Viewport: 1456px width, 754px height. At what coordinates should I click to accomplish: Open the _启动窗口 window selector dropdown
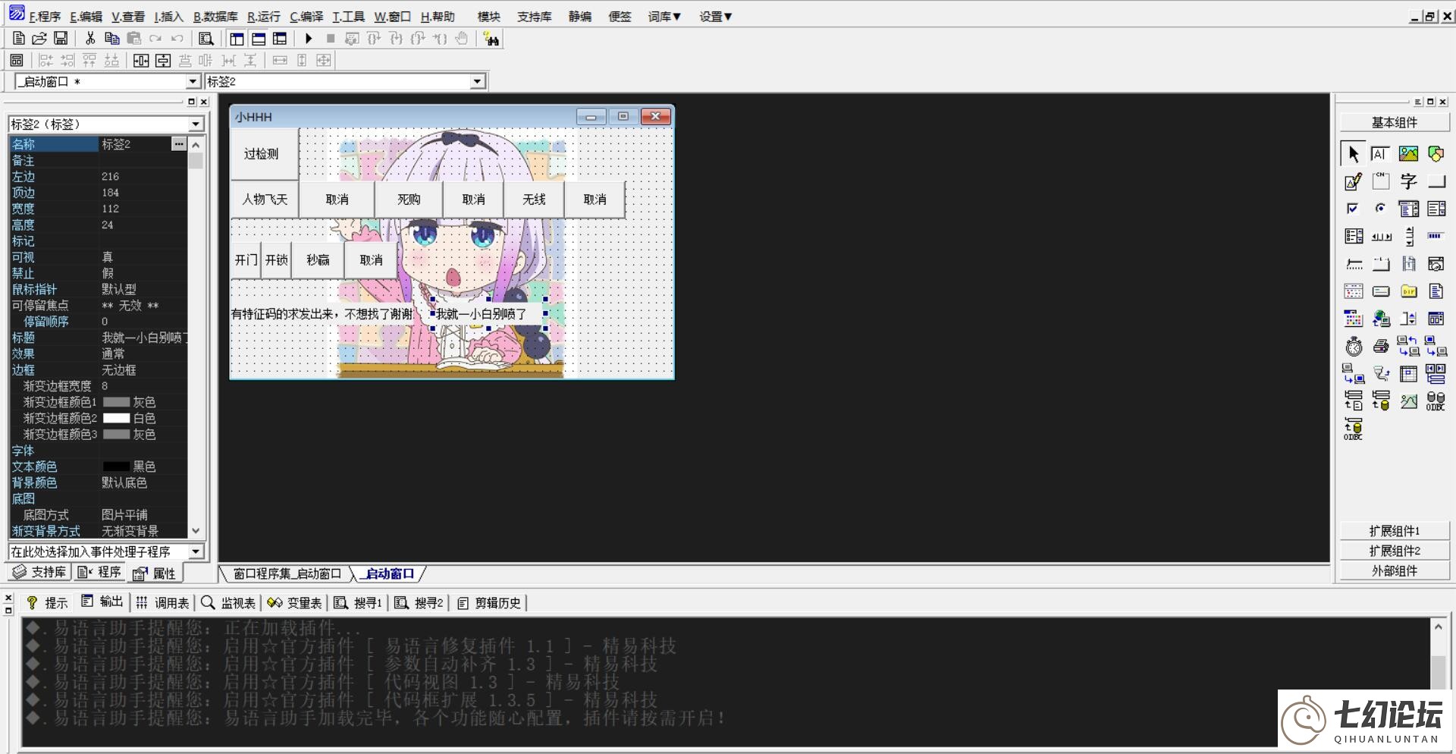point(192,81)
